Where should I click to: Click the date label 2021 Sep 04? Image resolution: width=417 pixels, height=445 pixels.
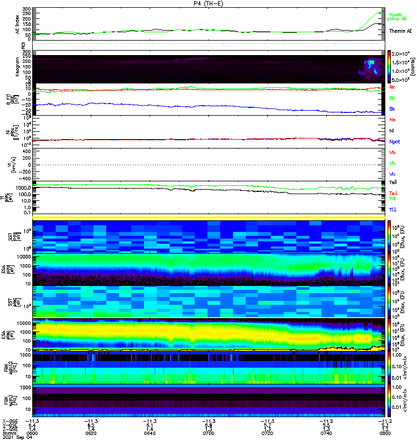click(18, 437)
